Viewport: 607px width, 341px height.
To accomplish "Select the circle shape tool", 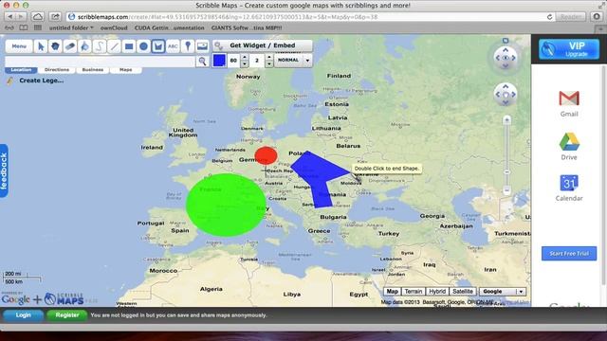I will click(143, 46).
